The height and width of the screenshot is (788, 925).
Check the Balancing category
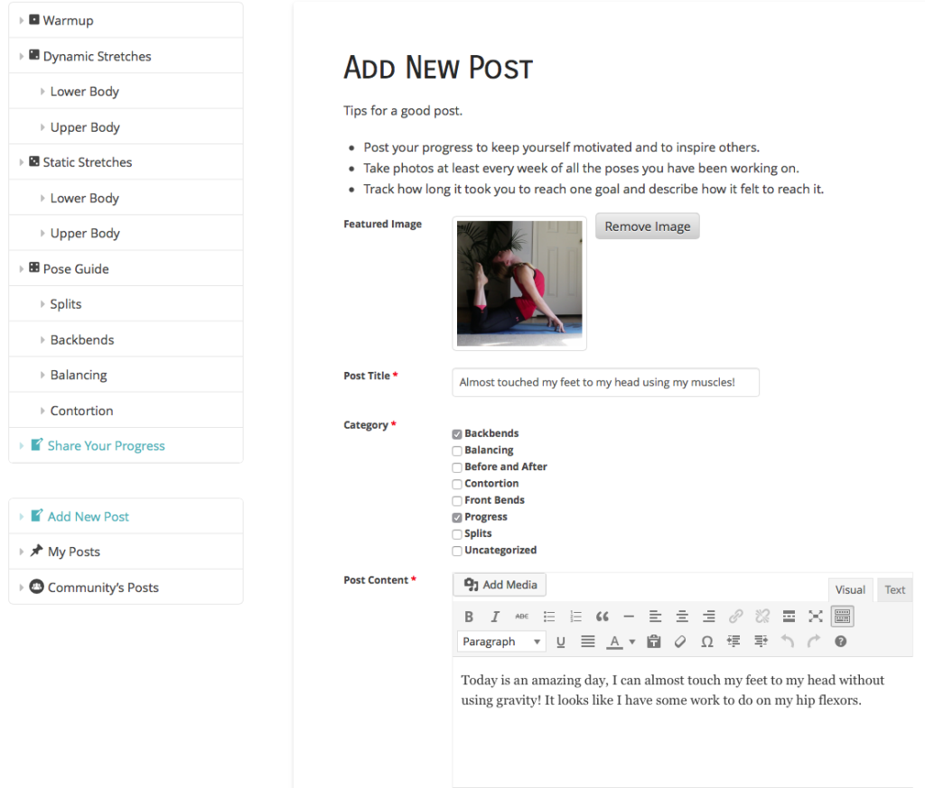tap(456, 451)
